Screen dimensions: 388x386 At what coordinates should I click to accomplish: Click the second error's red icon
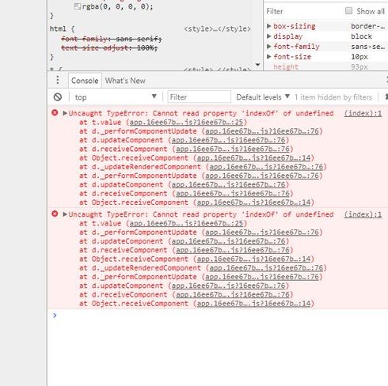point(55,214)
